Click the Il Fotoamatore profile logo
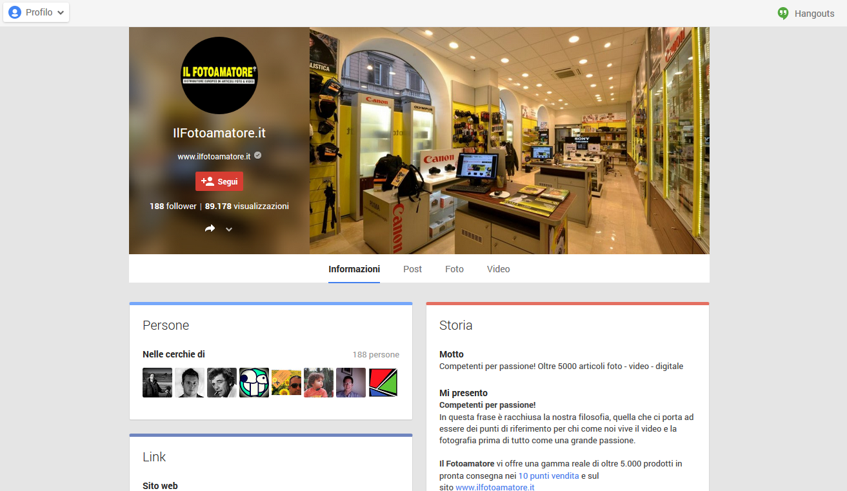Screen dimensions: 847x491 (219, 75)
